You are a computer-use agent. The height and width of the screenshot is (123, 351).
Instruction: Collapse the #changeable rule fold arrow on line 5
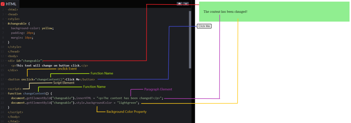pos(6,24)
